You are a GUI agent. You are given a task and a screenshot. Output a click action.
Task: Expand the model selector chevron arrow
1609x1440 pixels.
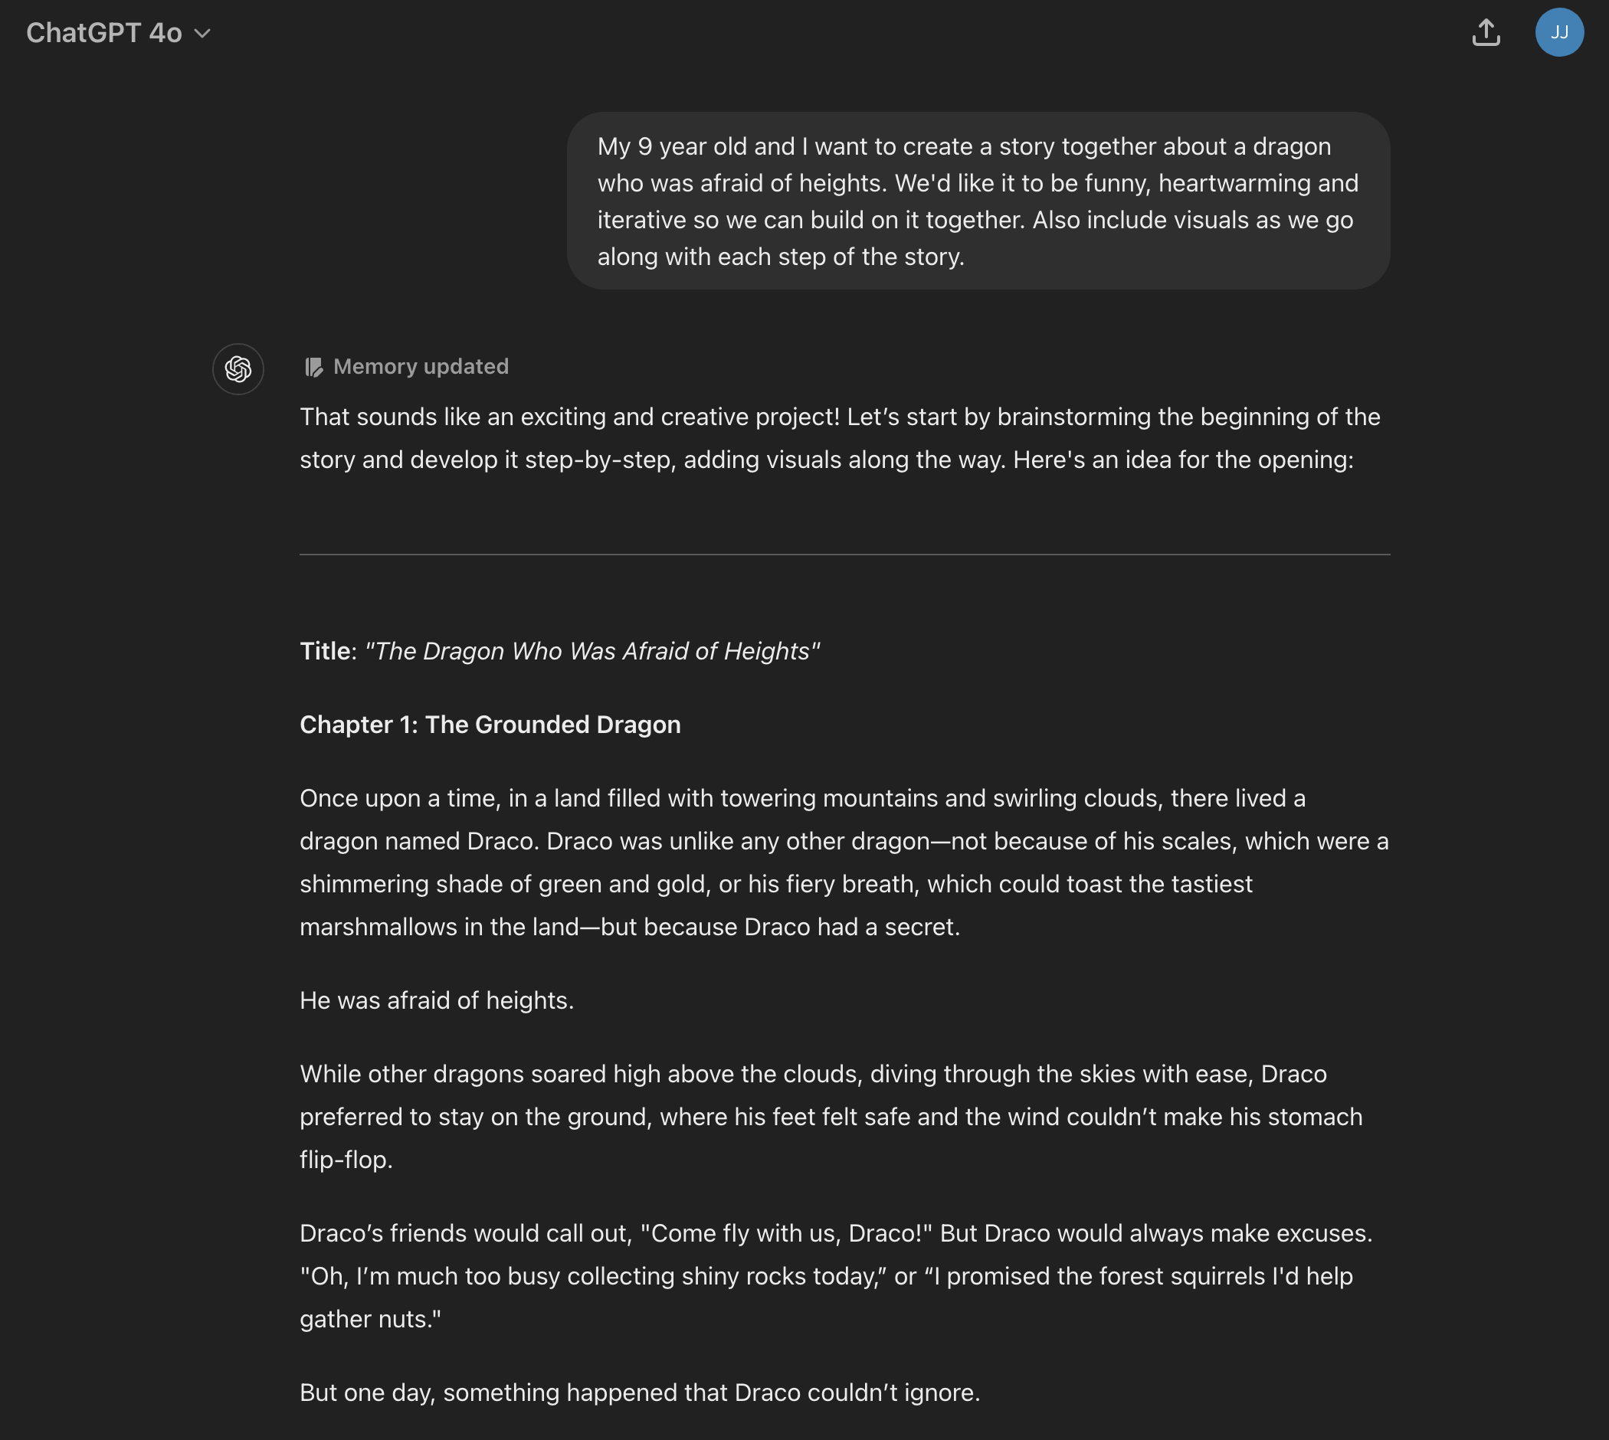pos(202,33)
